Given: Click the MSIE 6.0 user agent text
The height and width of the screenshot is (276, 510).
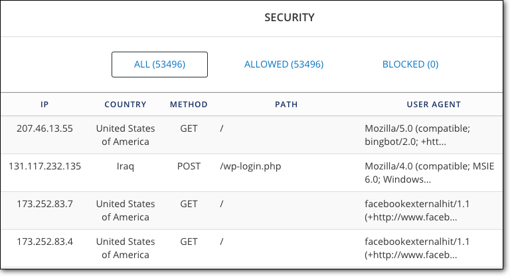Looking at the screenshot, I should click(x=430, y=173).
